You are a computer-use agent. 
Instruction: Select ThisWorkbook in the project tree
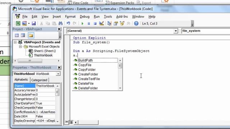[43, 55]
